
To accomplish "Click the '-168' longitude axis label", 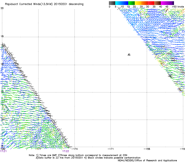I will point(147,149).
